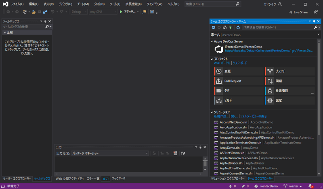The image size is (323, 189).
Task: Pin the Team Explorer panel
Action: pyautogui.click(x=314, y=21)
